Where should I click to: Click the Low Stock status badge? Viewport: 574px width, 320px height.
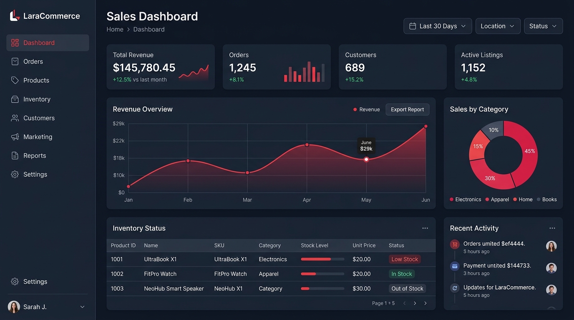click(x=405, y=259)
